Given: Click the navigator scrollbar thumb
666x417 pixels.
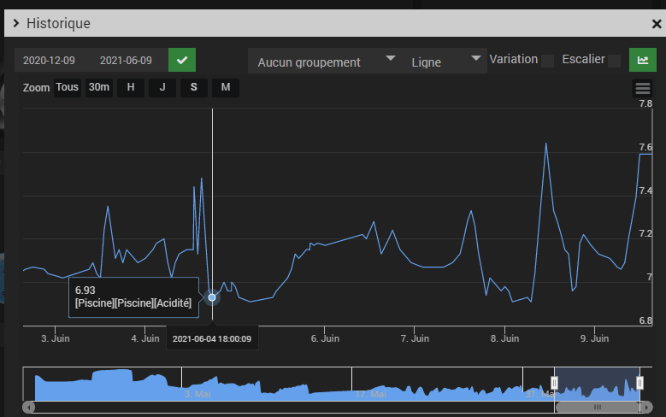Looking at the screenshot, I should [x=598, y=408].
